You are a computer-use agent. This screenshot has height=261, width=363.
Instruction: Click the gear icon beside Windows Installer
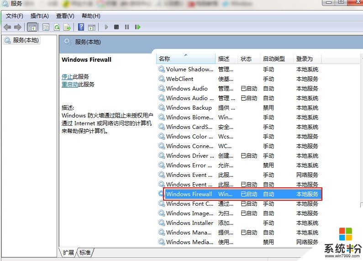click(161, 223)
